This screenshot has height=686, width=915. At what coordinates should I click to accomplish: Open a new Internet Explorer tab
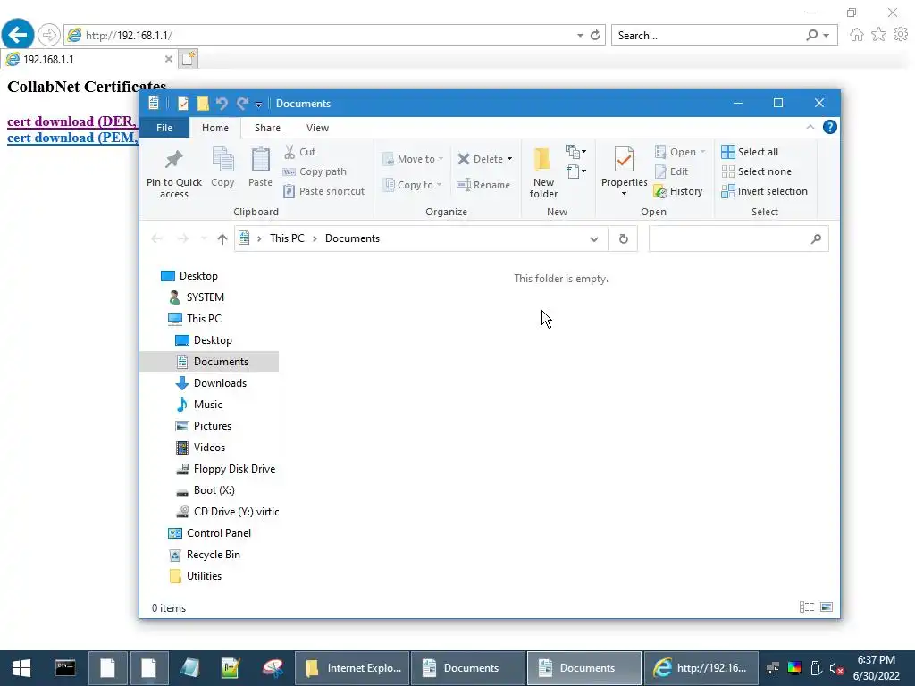[188, 59]
